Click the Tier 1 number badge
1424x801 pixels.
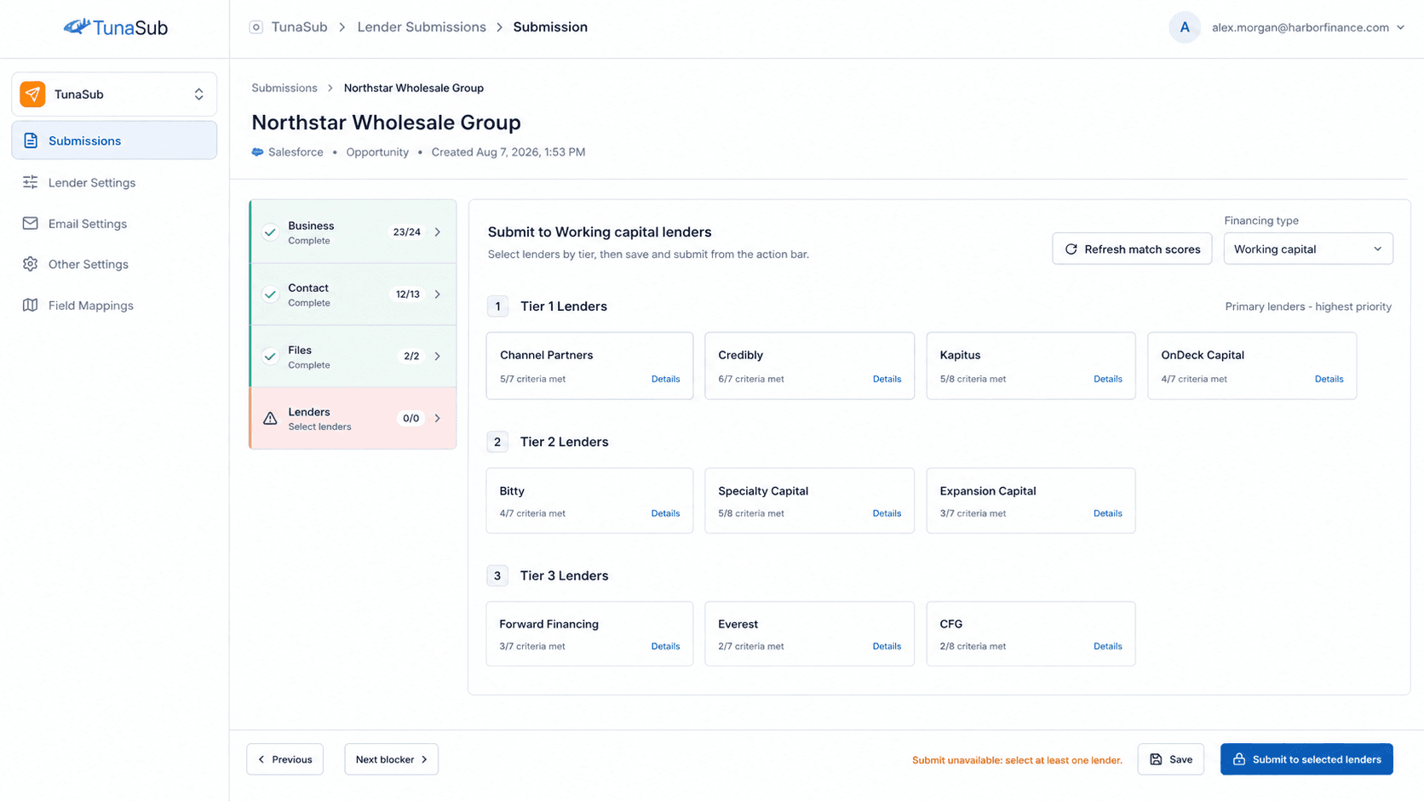tap(497, 306)
